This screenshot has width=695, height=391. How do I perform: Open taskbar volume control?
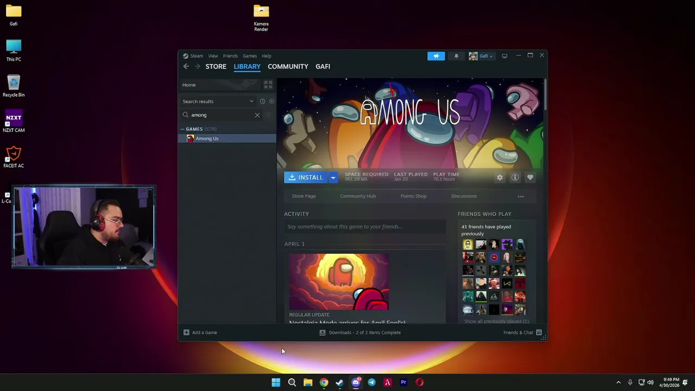click(650, 382)
